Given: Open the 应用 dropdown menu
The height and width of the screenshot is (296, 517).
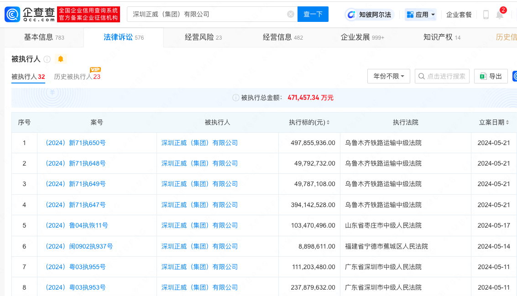Looking at the screenshot, I should [420, 15].
